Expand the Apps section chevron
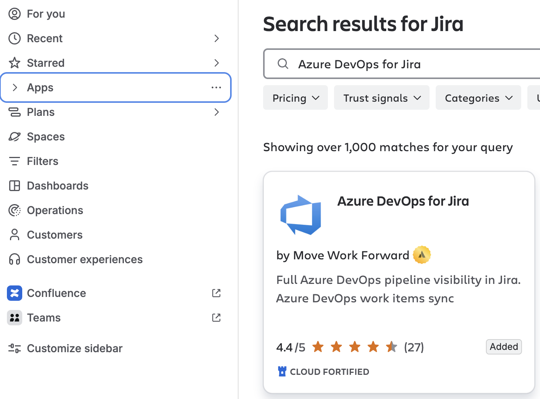The image size is (540, 399). coord(15,87)
